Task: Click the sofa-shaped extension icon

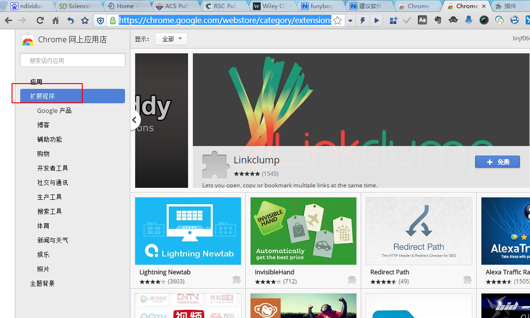Action: [x=453, y=20]
